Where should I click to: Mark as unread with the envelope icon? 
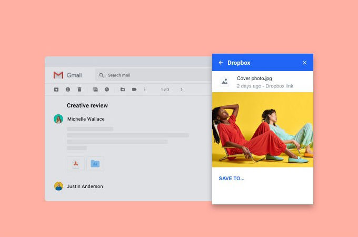(95, 90)
